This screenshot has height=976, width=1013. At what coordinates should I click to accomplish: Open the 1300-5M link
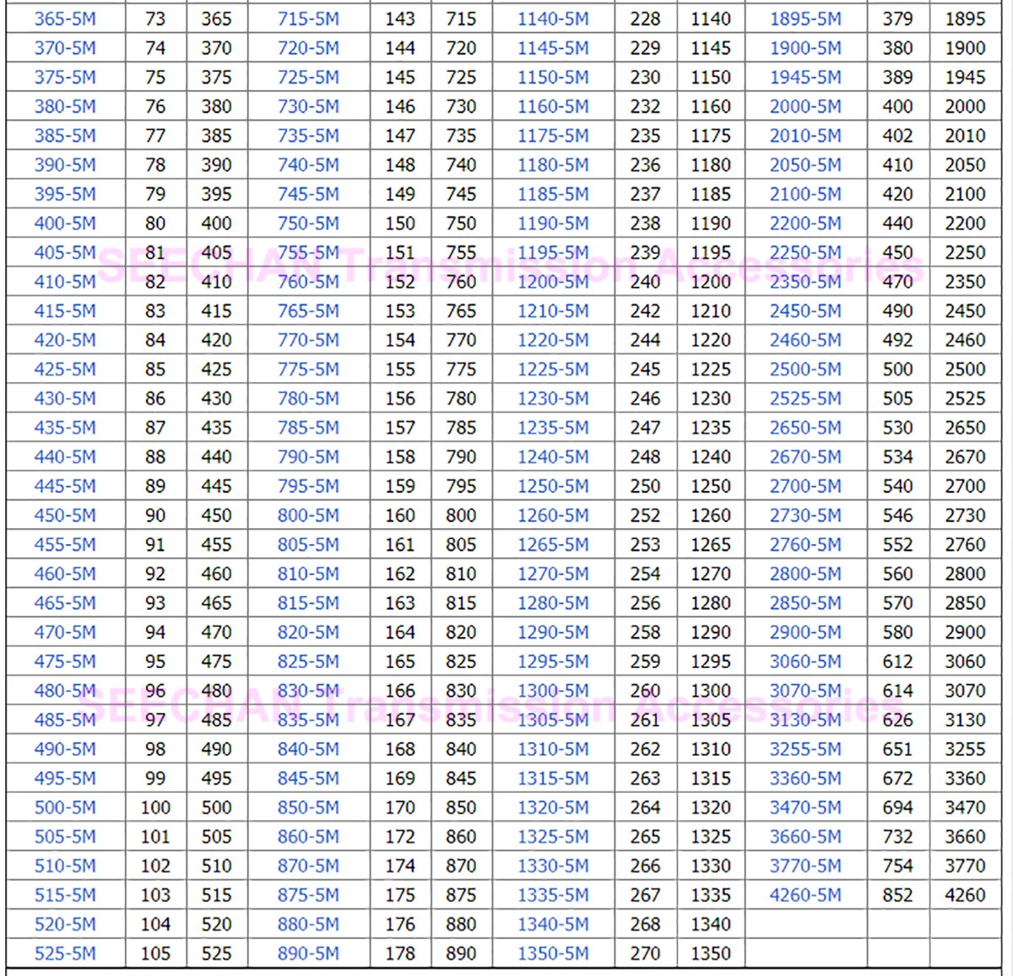553,691
